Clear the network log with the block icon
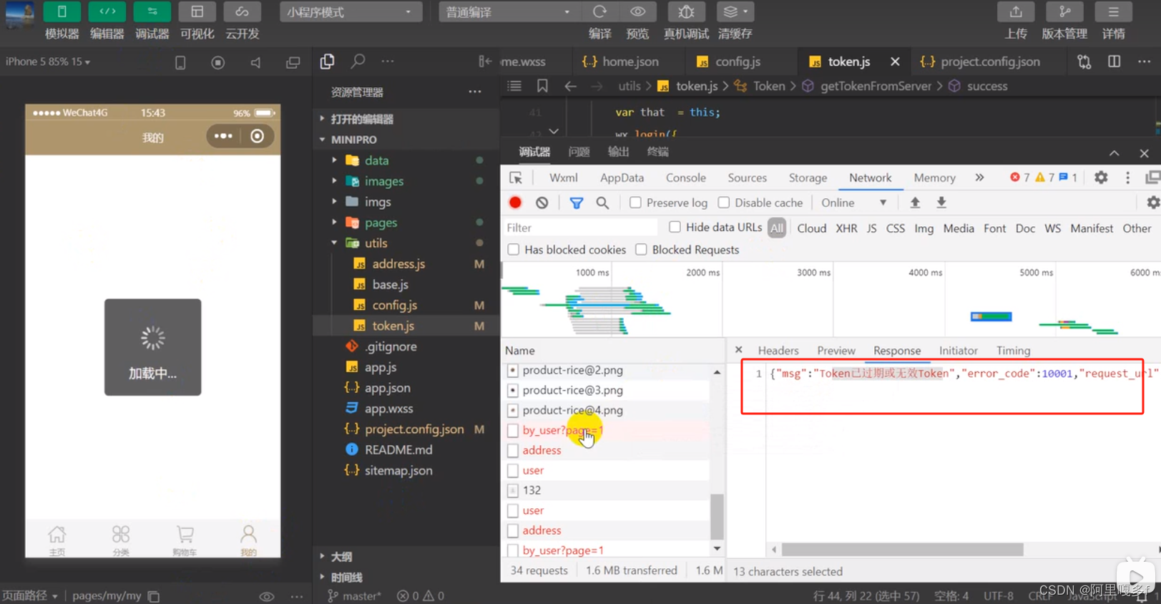Viewport: 1161px width, 604px height. coord(542,203)
